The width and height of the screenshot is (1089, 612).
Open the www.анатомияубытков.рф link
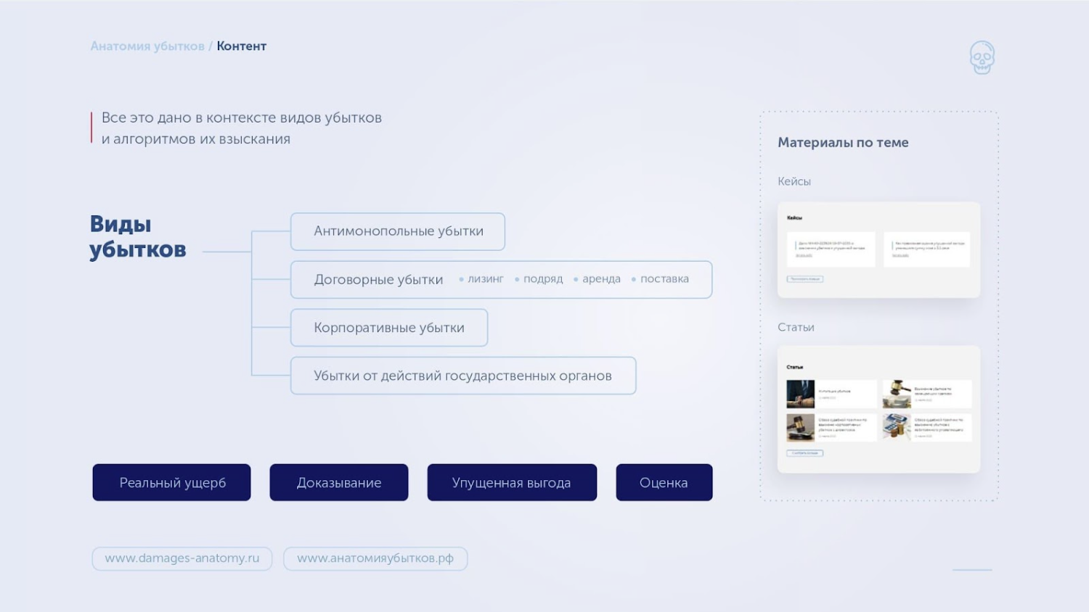[x=375, y=558]
